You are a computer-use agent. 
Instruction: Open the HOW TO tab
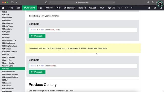[82, 8]
